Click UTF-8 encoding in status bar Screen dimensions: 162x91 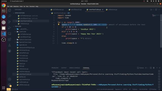(125, 89)
